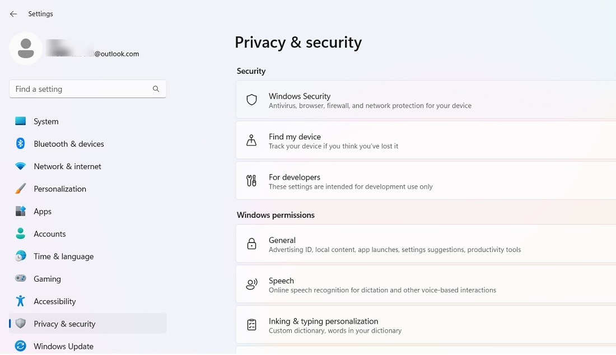Select the Personalization brush icon
Viewport: 616px width, 355px height.
21,189
